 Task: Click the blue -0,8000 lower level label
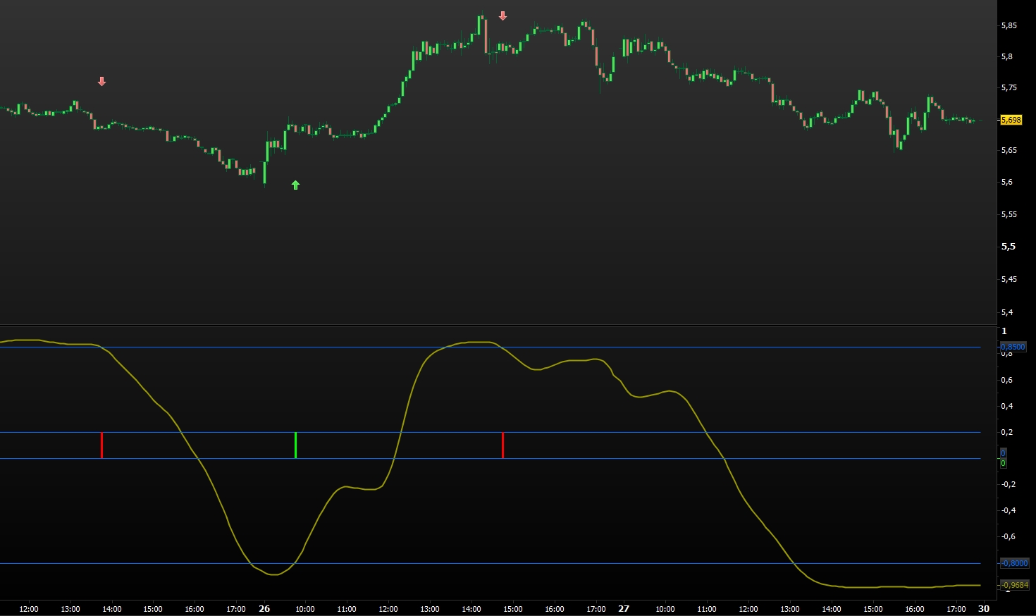[1015, 563]
